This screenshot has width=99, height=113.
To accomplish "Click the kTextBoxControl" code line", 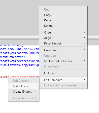I will [13, 57].
